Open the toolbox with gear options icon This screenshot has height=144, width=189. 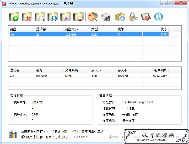coord(120,17)
